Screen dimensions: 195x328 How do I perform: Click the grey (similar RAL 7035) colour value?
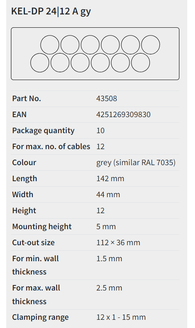(136, 162)
